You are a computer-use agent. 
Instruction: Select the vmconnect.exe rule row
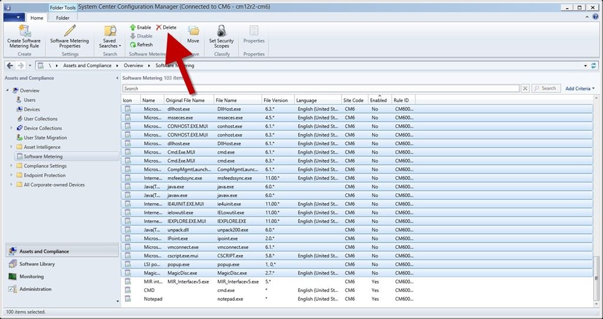(357, 247)
